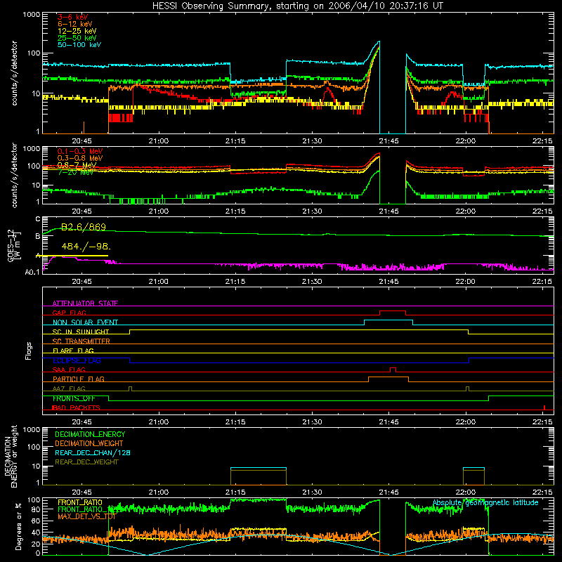
Task: Click the '22:00' tick under the decimation panel
Action: pyautogui.click(x=465, y=492)
